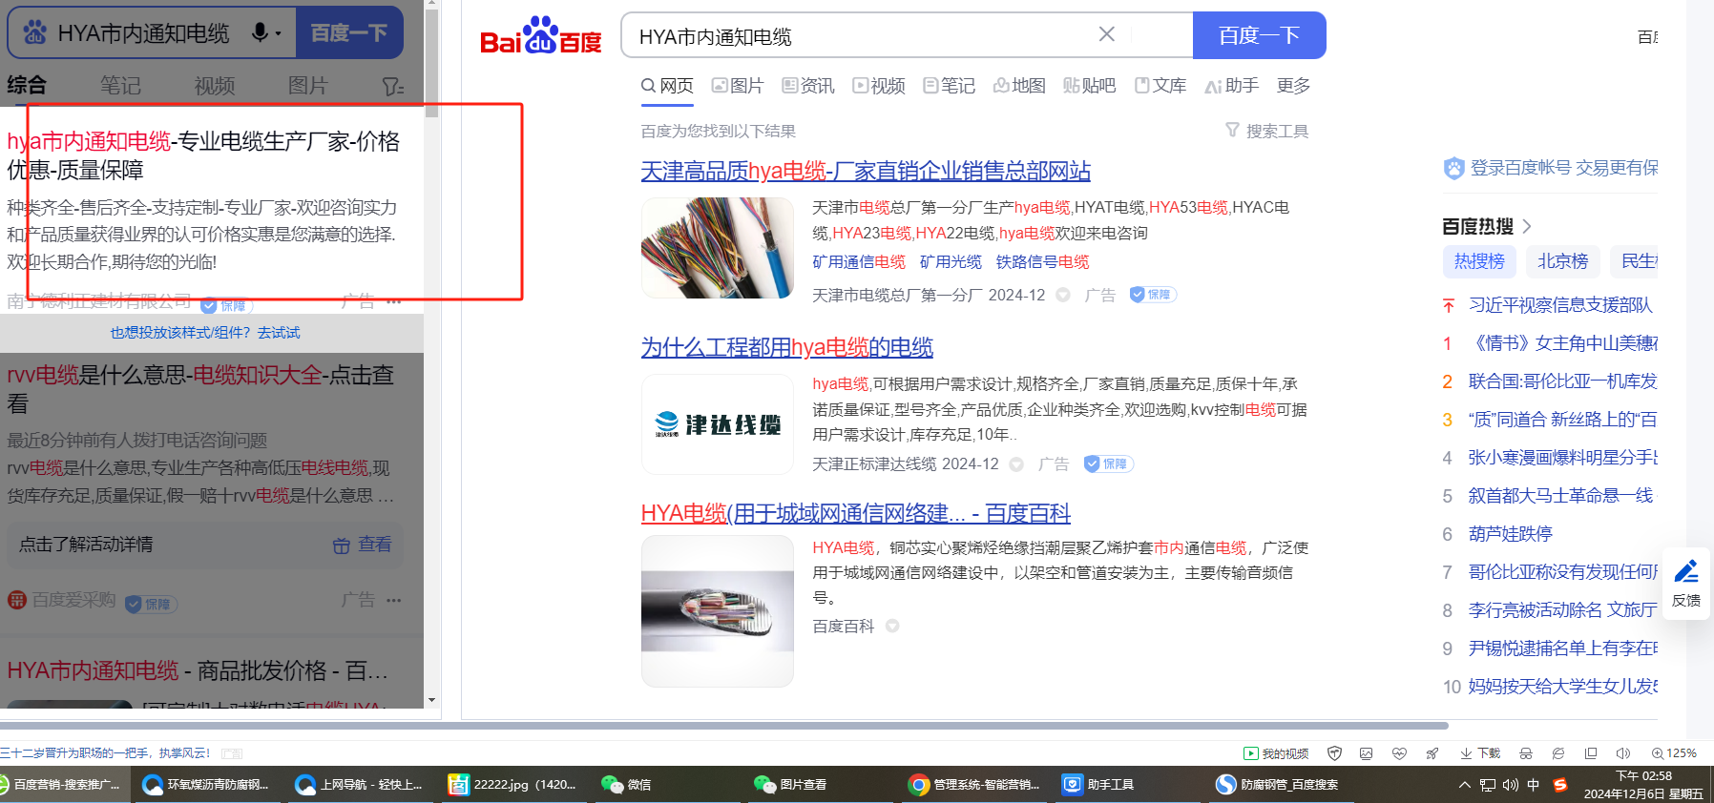The width and height of the screenshot is (1714, 803).
Task: Switch to the 文库 tab
Action: [1160, 86]
